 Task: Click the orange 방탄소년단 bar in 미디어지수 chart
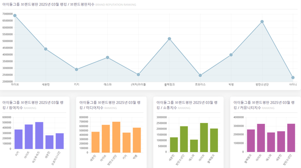117,137
